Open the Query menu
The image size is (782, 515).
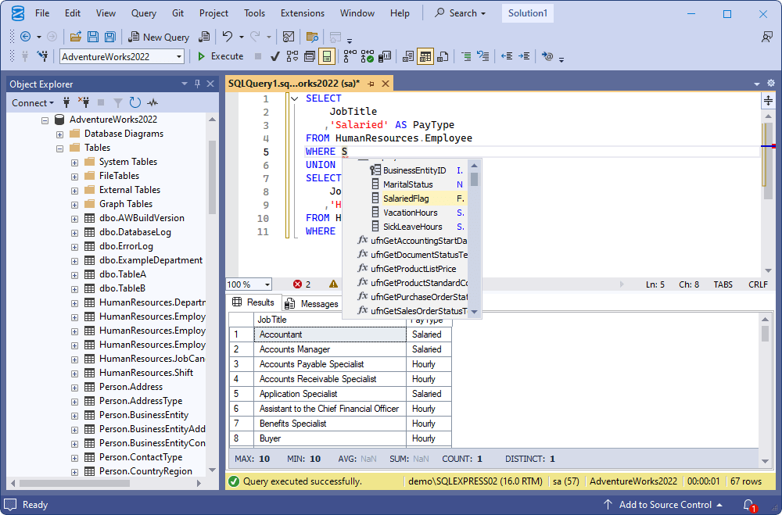pyautogui.click(x=143, y=13)
